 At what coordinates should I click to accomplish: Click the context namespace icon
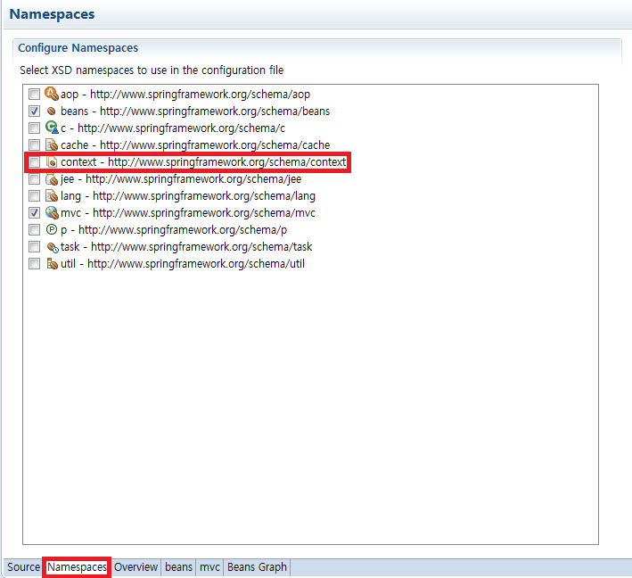point(52,161)
